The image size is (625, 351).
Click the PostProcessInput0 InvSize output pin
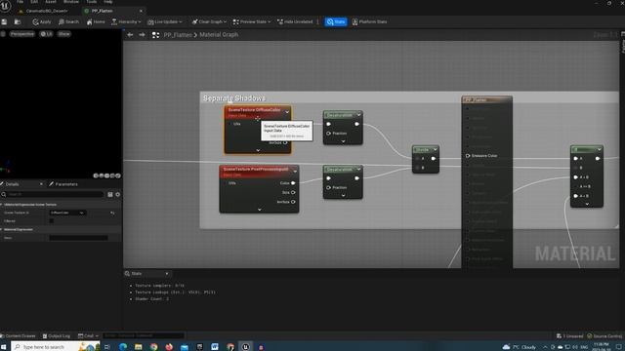[x=293, y=202]
